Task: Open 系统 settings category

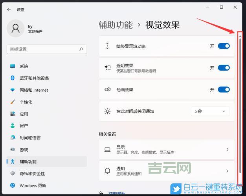Action: [x=47, y=66]
